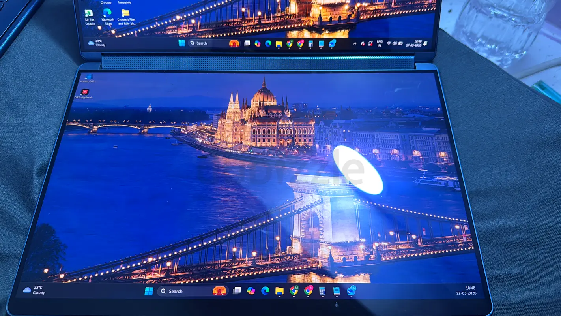Click Start button on lower screen taskbar
This screenshot has width=561, height=316.
(x=149, y=292)
